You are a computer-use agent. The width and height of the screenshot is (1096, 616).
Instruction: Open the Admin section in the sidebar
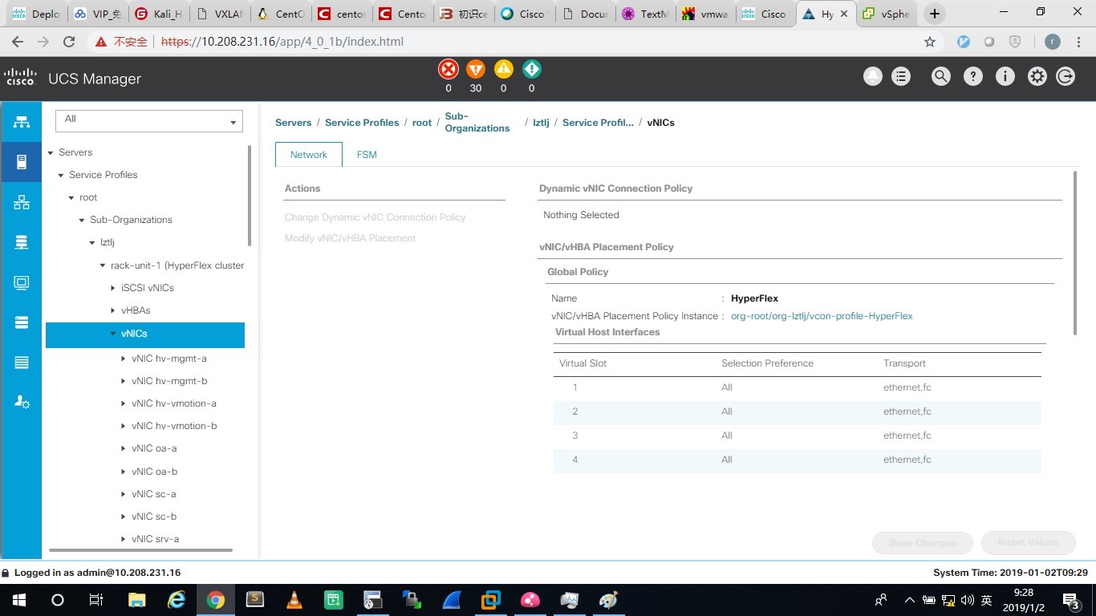[22, 403]
